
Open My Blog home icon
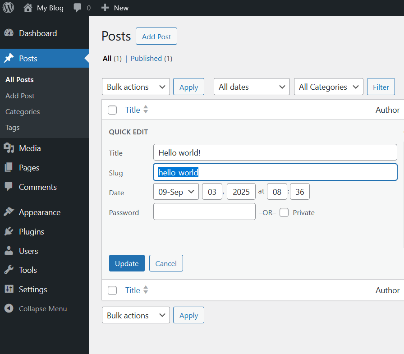point(28,8)
